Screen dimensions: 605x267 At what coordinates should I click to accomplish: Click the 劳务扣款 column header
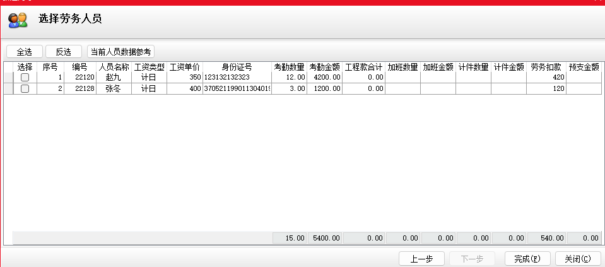click(x=546, y=67)
